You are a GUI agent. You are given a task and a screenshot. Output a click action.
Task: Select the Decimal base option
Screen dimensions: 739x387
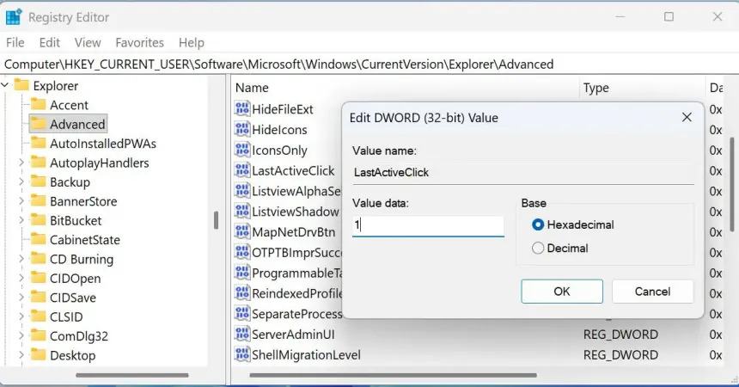click(x=539, y=248)
